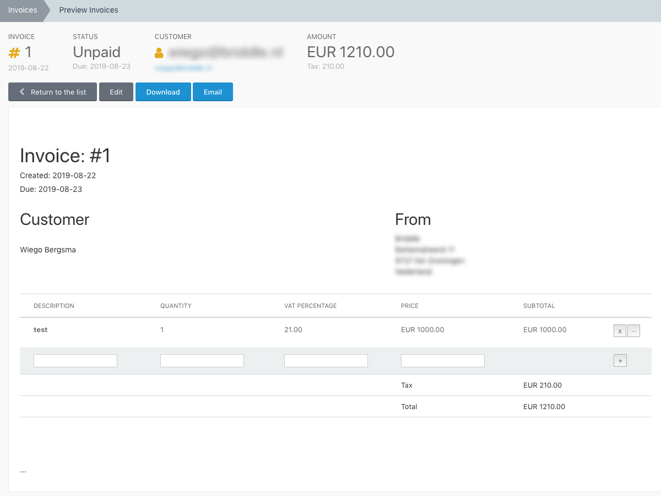
Task: Click the orange person icon next to the customer
Action: 159,52
